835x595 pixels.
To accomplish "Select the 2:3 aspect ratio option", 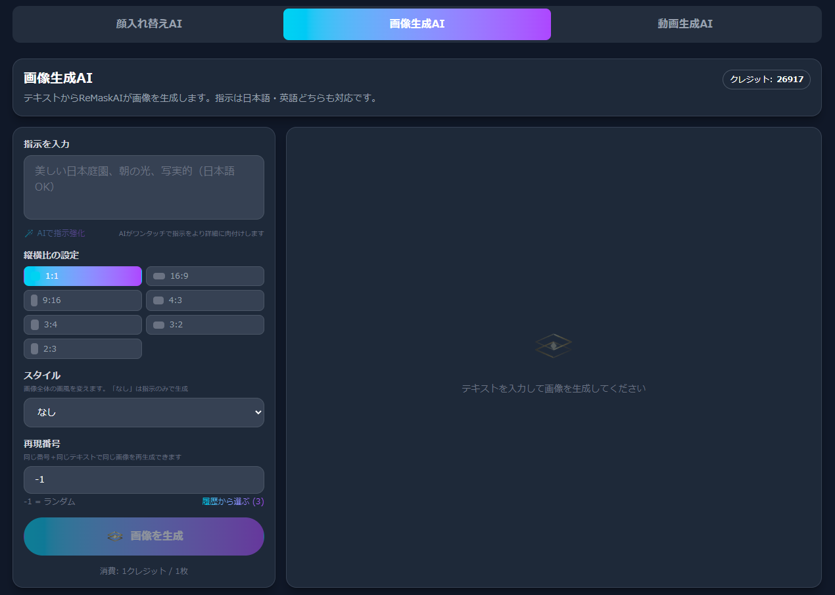I will point(83,349).
